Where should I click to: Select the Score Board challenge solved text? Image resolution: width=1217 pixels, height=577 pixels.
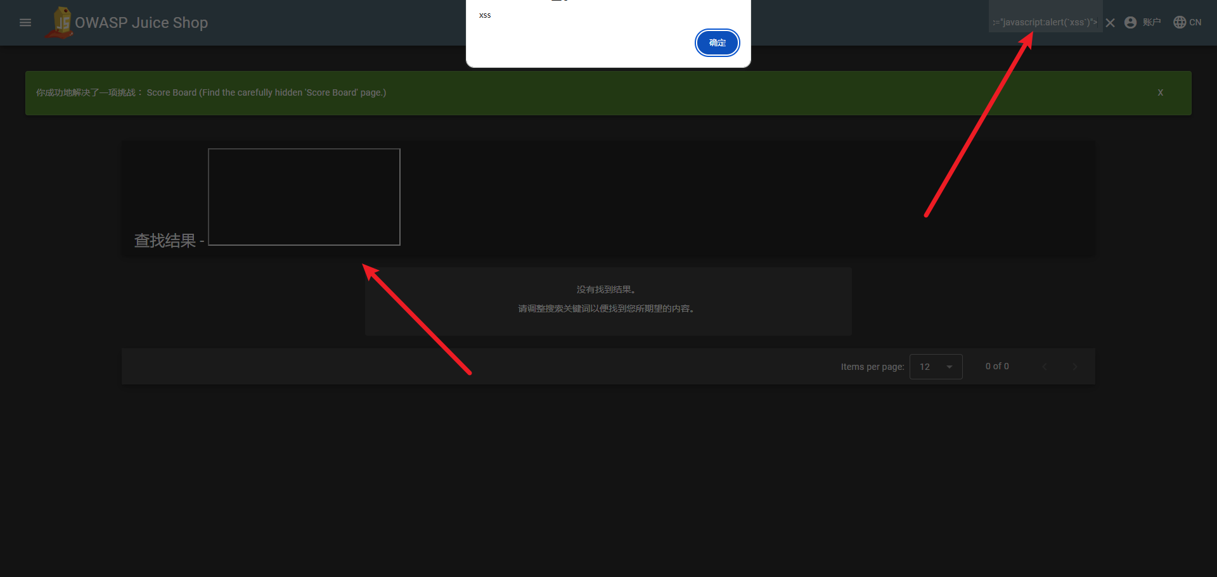click(x=211, y=92)
